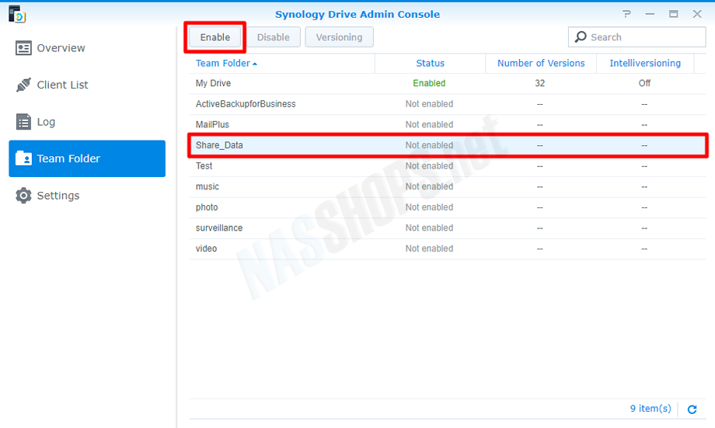Go to the Client List label
The height and width of the screenshot is (428, 715).
62,85
